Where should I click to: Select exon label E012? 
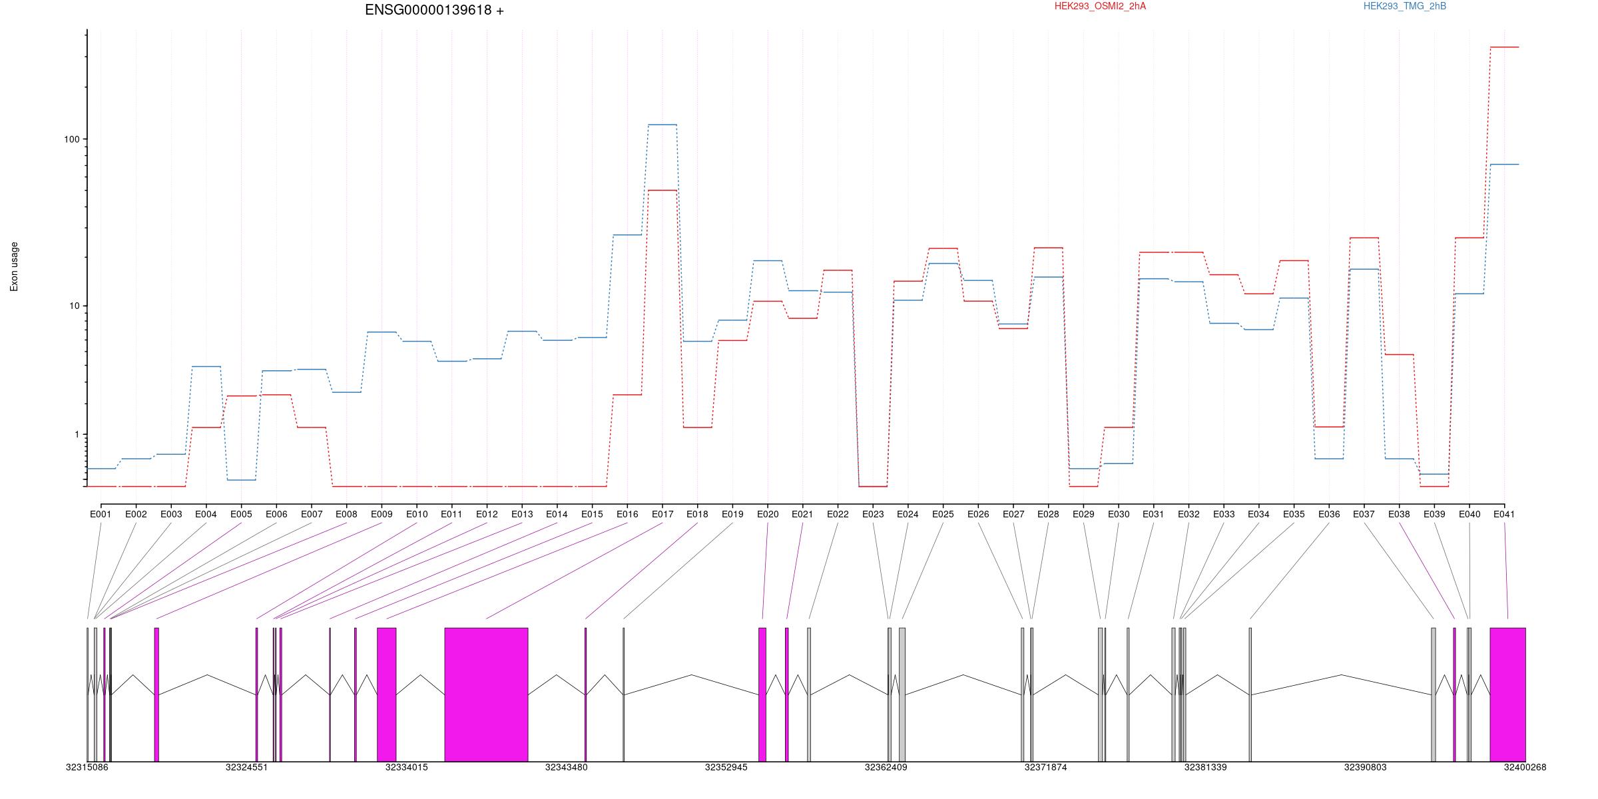click(x=487, y=514)
